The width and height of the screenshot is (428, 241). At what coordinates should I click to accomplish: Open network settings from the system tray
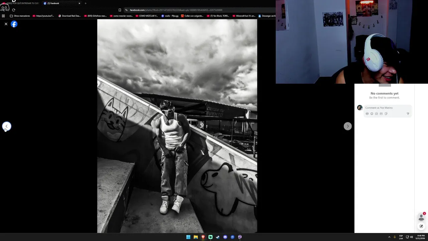click(x=407, y=237)
